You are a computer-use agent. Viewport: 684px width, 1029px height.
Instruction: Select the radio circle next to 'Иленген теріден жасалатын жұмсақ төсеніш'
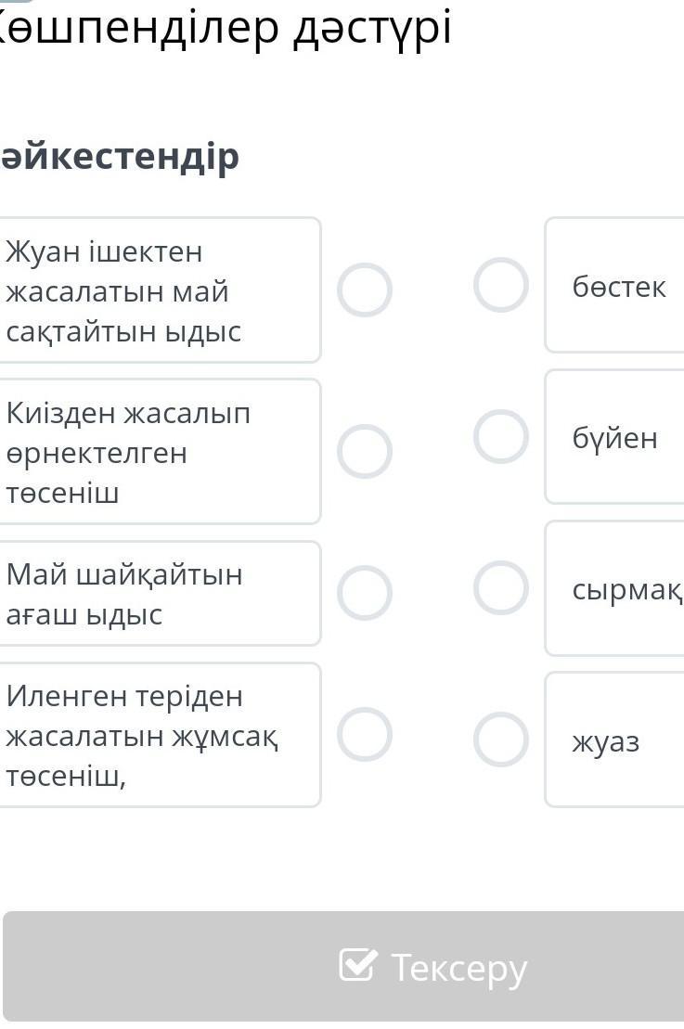(x=365, y=734)
